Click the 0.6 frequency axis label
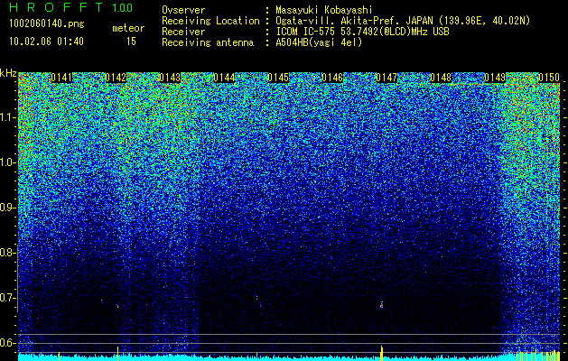Screen dimensions: 568x361 click(x=8, y=343)
